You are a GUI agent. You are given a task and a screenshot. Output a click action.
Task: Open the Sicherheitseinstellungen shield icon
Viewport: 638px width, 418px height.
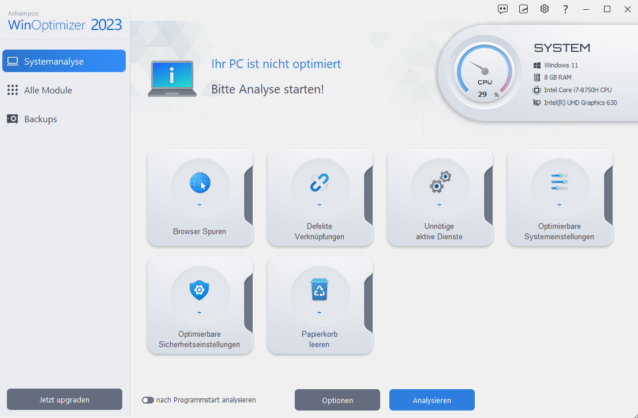pos(200,291)
